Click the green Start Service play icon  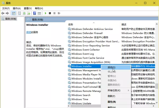46,13
